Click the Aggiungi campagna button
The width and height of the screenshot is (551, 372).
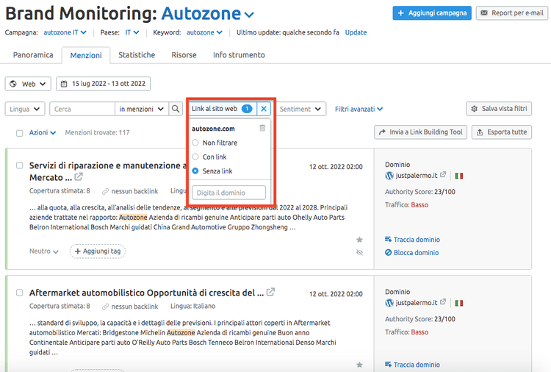click(x=432, y=13)
